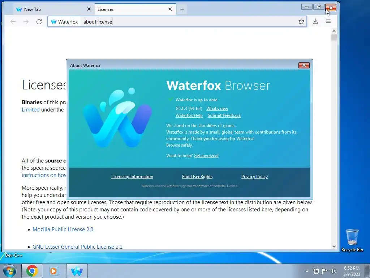Close the Waterfox browser window

[331, 8]
